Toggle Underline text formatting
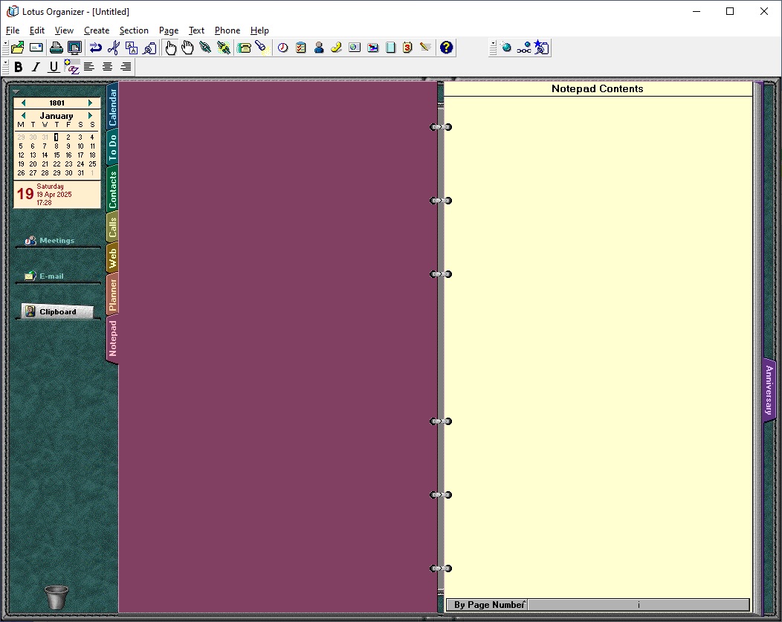The height and width of the screenshot is (622, 782). pos(53,67)
